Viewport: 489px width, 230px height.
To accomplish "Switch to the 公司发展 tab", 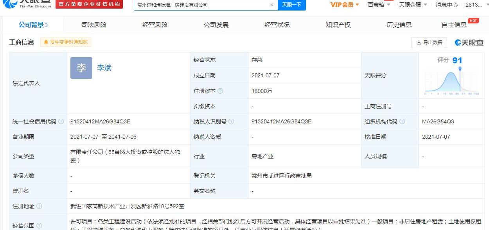I will 216,25.
